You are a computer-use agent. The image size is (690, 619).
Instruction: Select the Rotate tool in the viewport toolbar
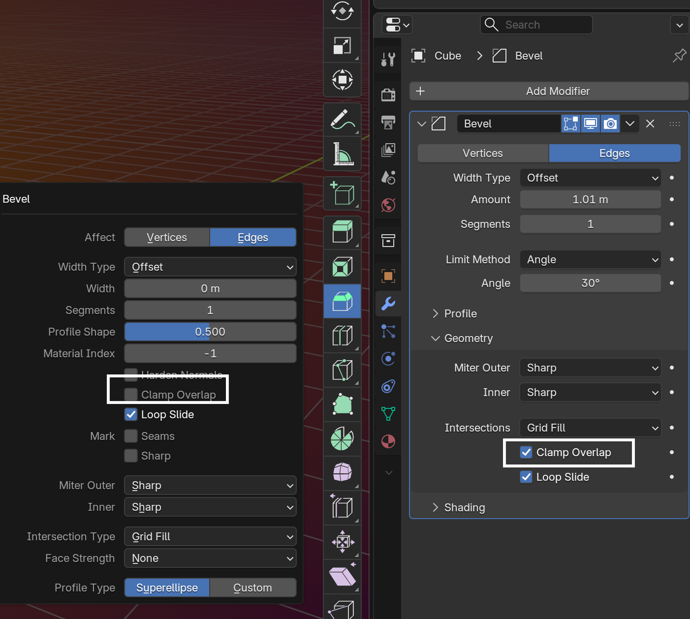coord(342,11)
